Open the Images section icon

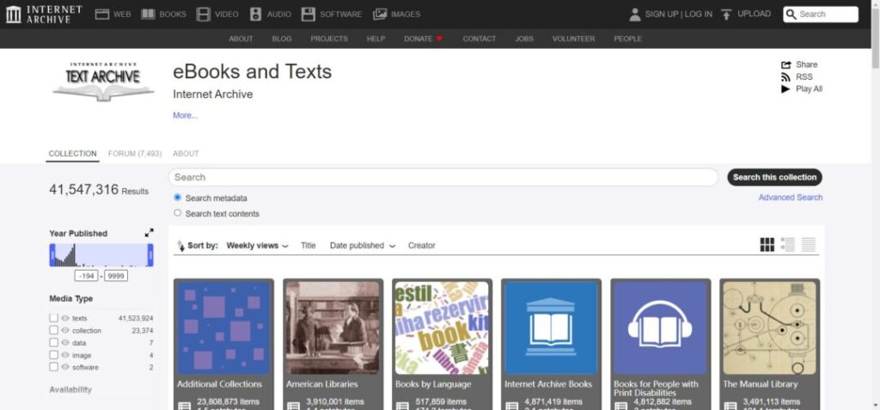(x=380, y=14)
